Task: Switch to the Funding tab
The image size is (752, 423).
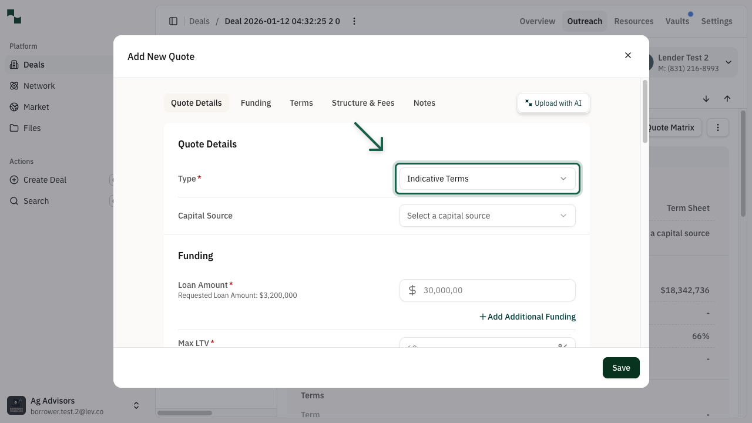Action: [256, 103]
